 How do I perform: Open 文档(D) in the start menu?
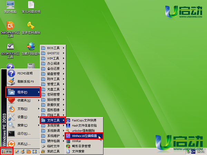(23, 109)
